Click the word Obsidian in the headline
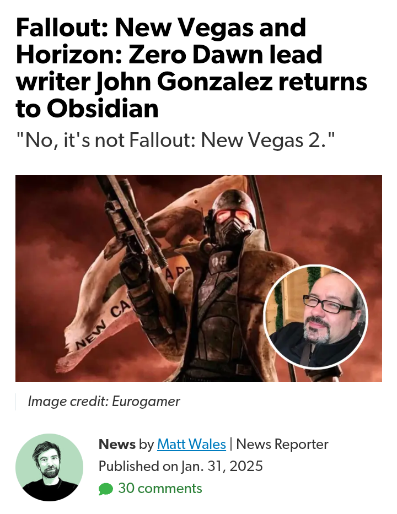Image resolution: width=397 pixels, height=514 pixels. coord(103,108)
